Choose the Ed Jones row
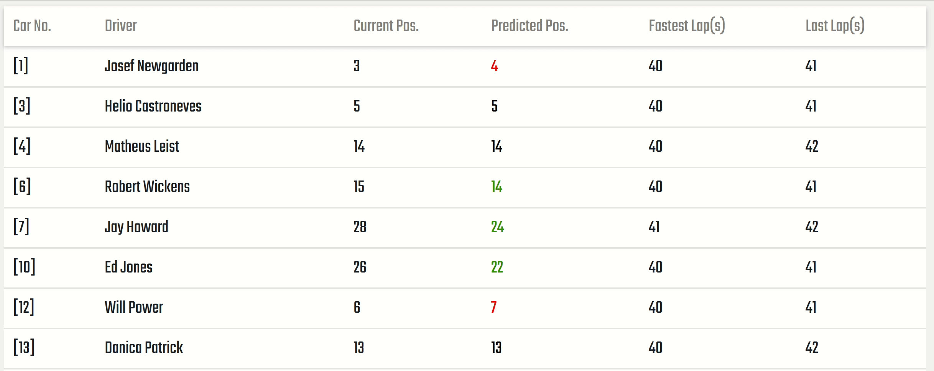The height and width of the screenshot is (371, 934). 128,268
